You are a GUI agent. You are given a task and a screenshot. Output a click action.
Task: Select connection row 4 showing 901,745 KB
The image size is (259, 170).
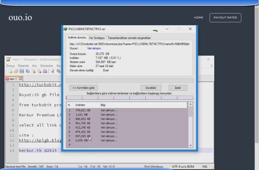tap(127, 123)
